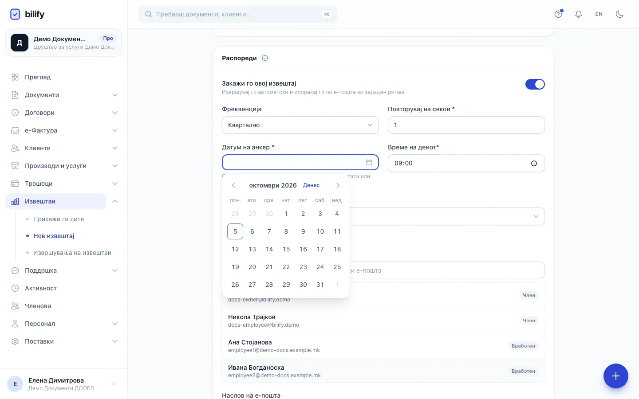This screenshot has width=639, height=399.
Task: Open Прикажи ги сите submenu item
Action: click(x=59, y=219)
